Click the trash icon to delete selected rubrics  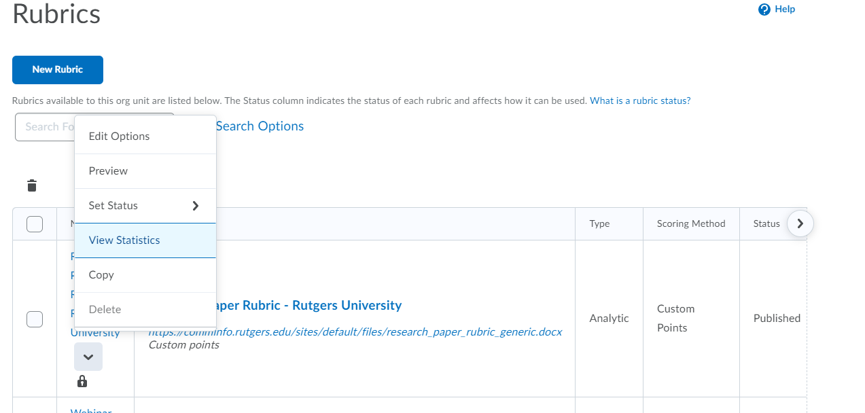[31, 185]
